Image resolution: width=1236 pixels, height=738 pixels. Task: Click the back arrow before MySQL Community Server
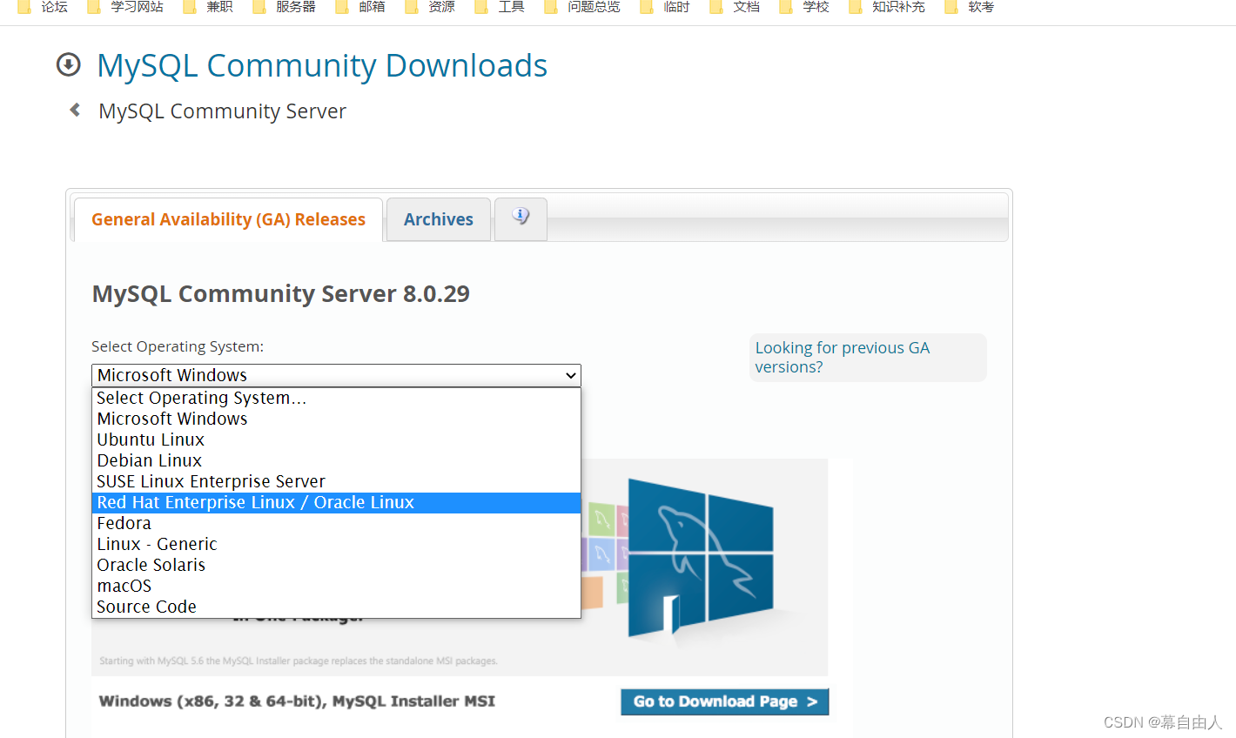point(75,110)
